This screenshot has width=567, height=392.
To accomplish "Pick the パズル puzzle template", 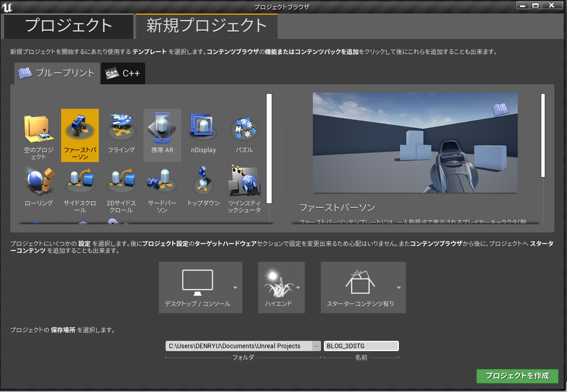I will tap(244, 135).
